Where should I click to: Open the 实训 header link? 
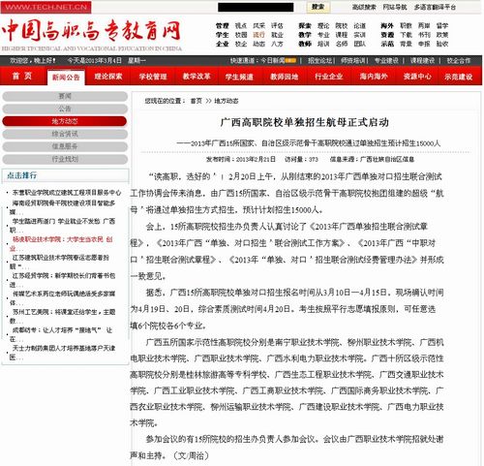[359, 35]
